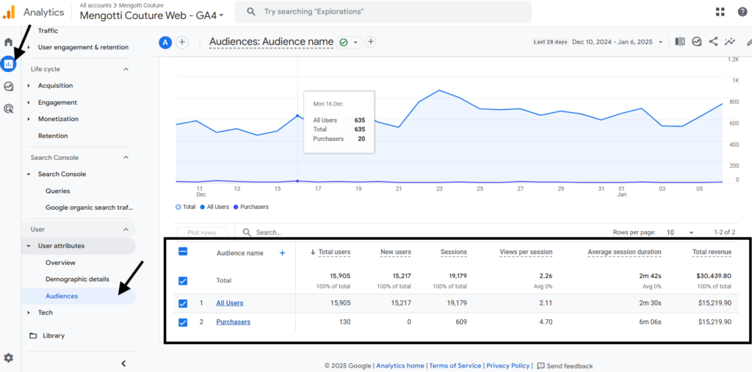Collapse the Life cycle section
The image size is (752, 372).
[x=126, y=69]
